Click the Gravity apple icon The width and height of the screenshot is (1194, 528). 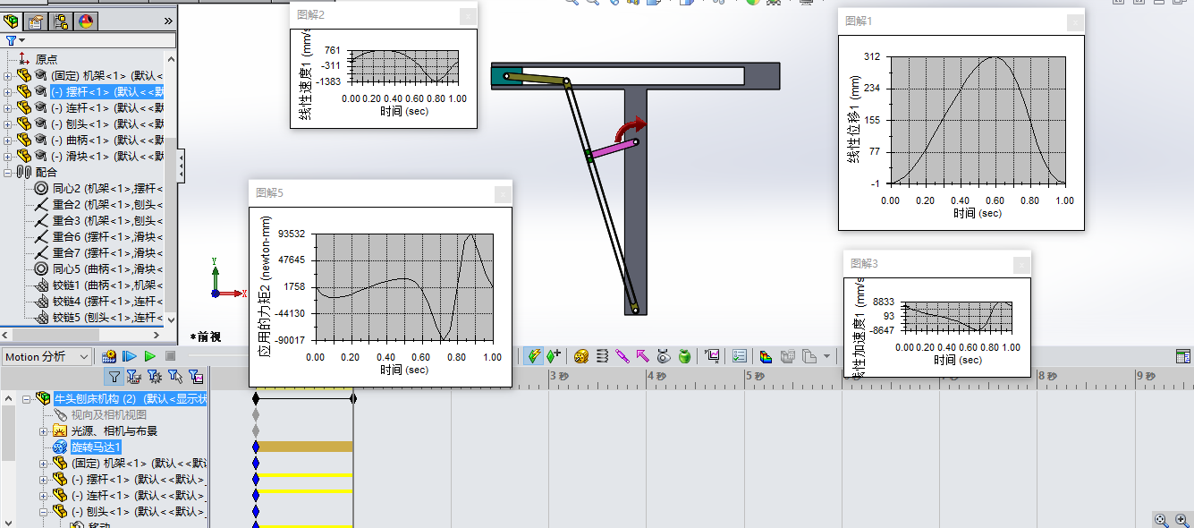point(684,356)
